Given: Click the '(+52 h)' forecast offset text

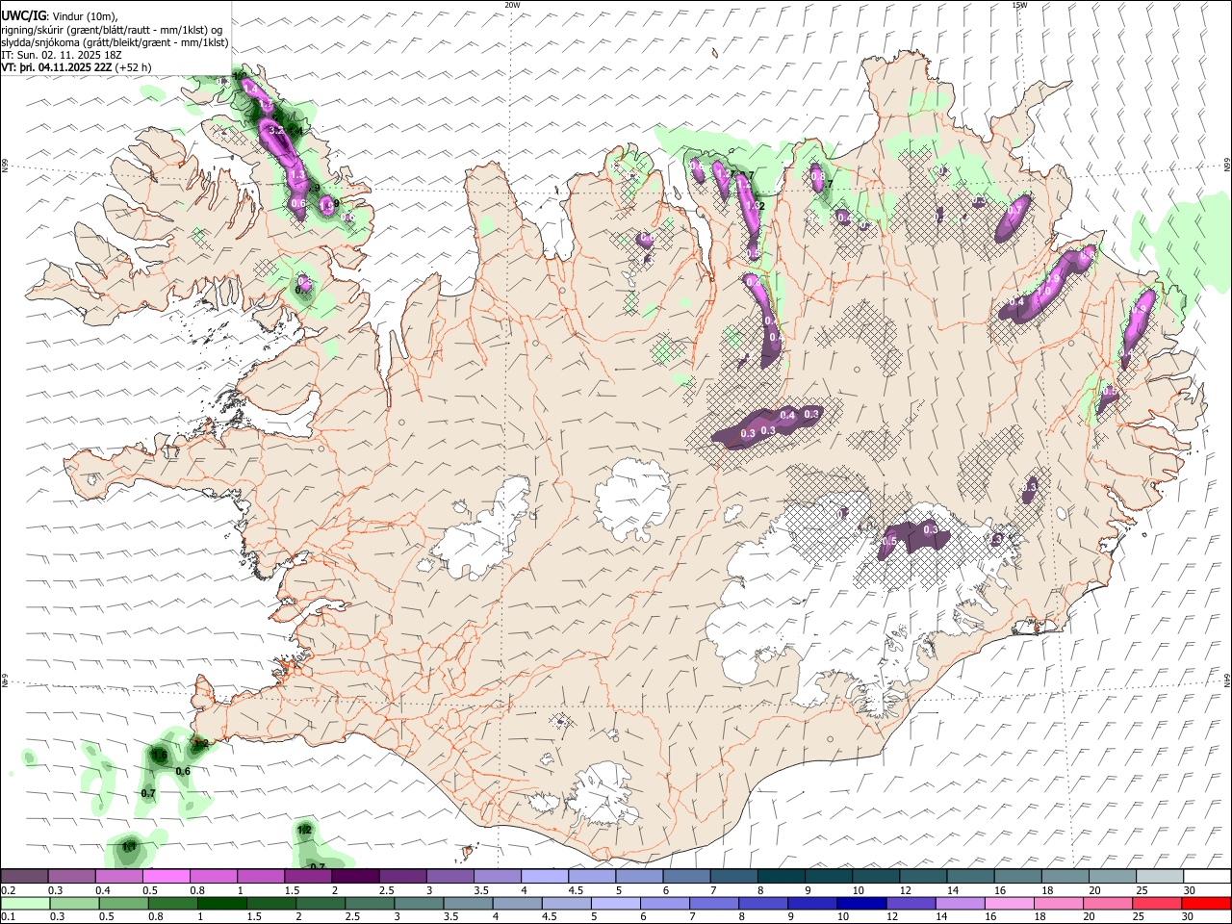Looking at the screenshot, I should 136,67.
